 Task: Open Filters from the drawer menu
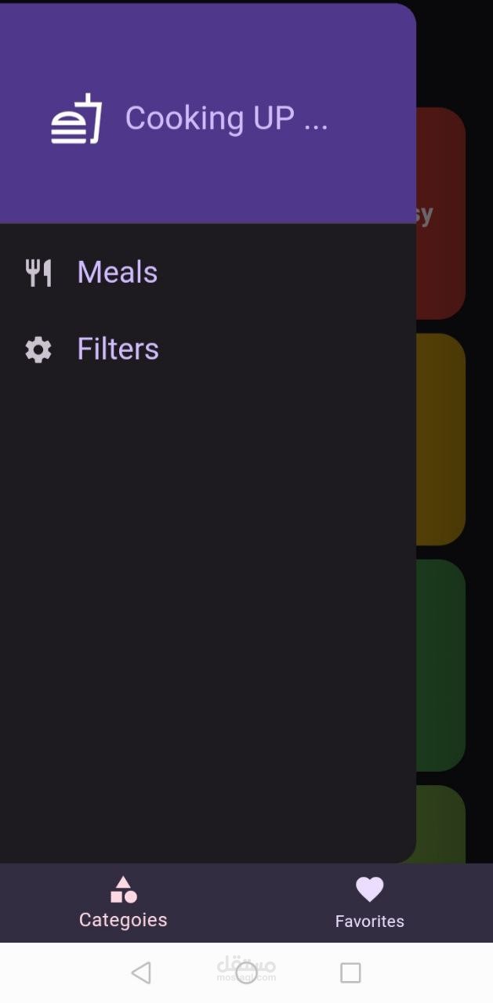118,349
